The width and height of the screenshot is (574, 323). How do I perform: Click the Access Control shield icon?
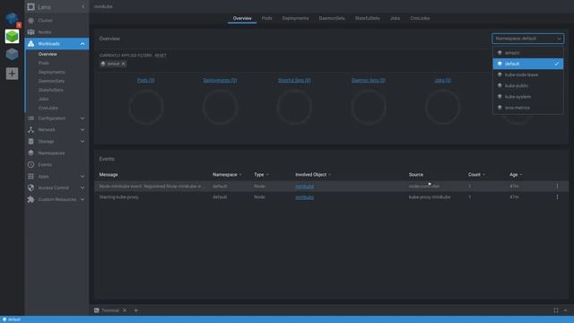coord(31,188)
